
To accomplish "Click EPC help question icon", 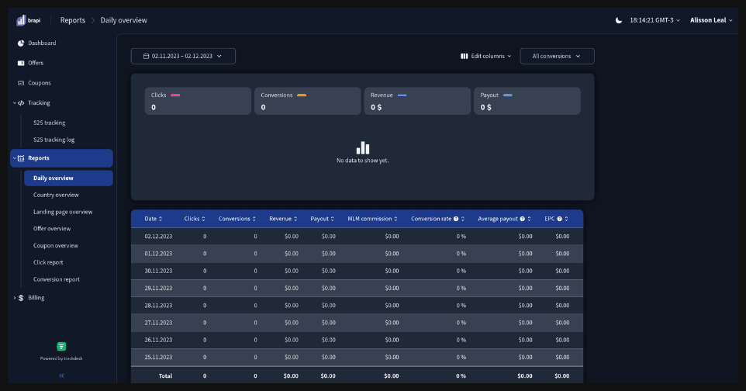I will (x=560, y=219).
